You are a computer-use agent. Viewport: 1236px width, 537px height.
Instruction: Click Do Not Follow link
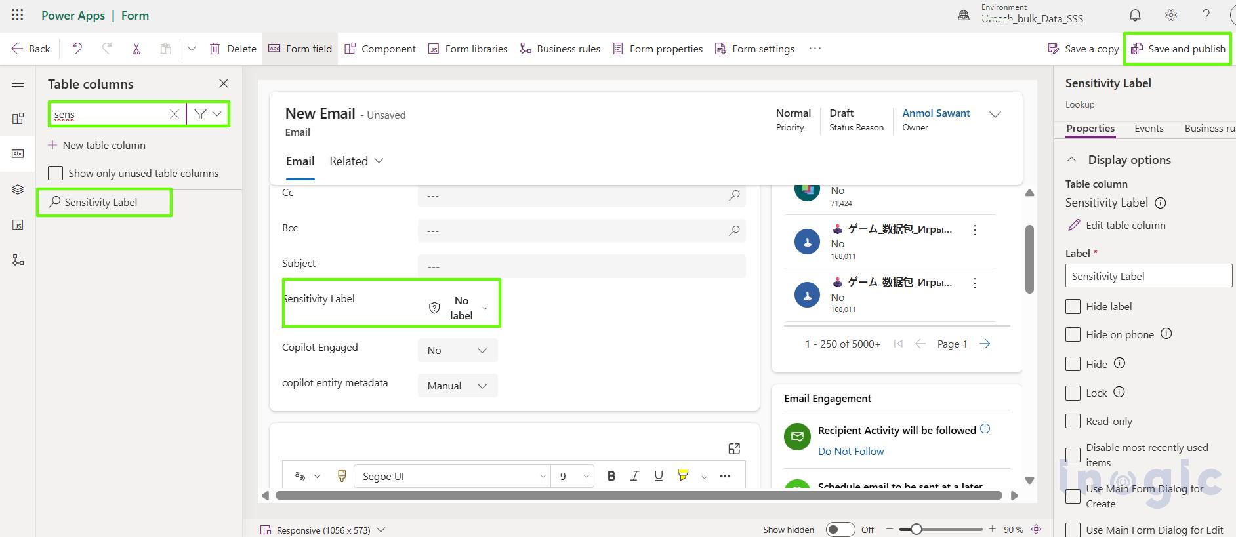851,451
